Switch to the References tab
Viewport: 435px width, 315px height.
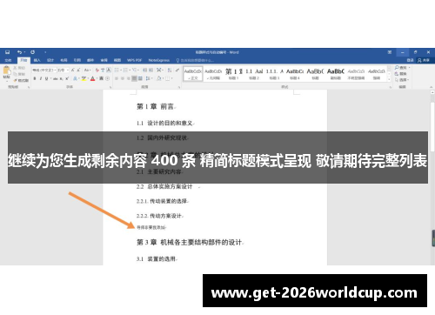pyautogui.click(x=77, y=60)
